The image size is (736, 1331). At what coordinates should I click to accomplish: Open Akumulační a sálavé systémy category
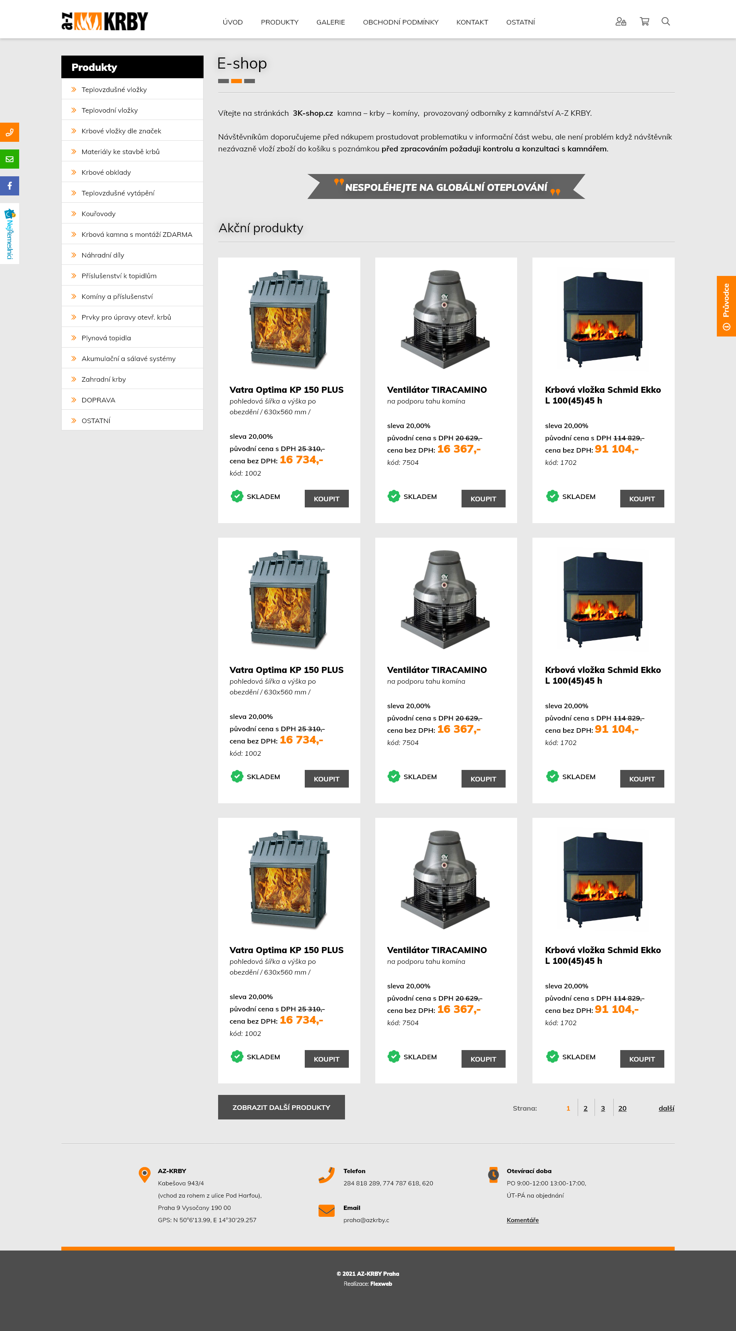(x=132, y=358)
